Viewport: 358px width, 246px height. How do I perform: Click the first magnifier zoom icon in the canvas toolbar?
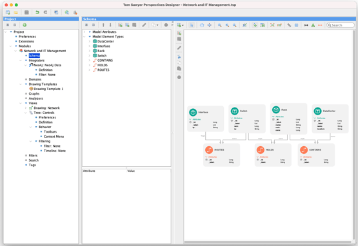pyautogui.click(x=219, y=25)
